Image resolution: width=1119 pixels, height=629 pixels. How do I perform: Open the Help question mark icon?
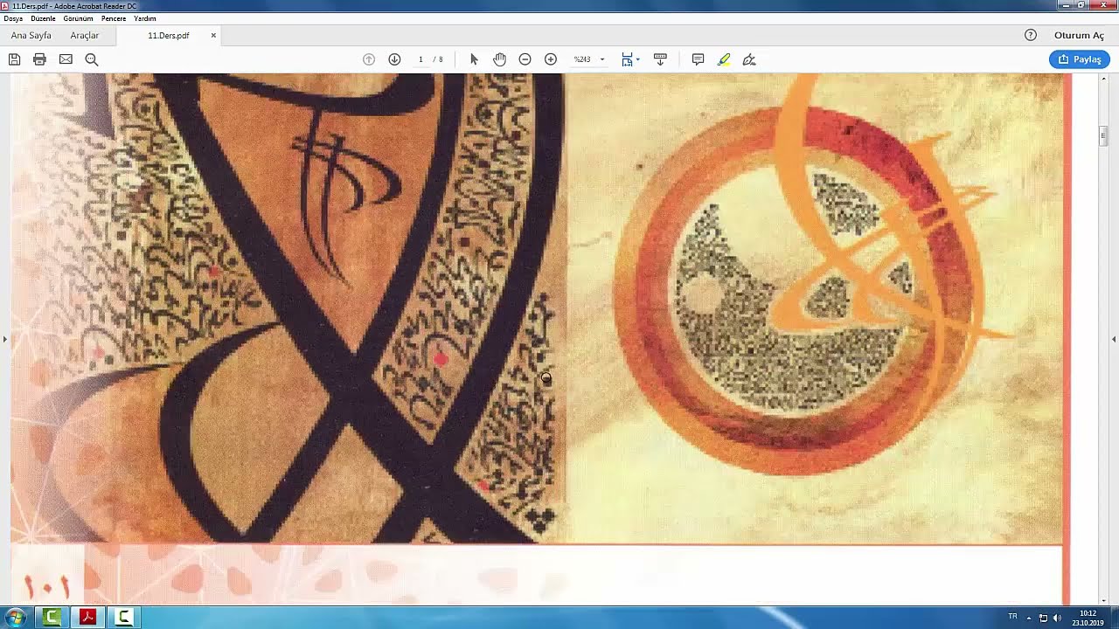(x=1031, y=35)
